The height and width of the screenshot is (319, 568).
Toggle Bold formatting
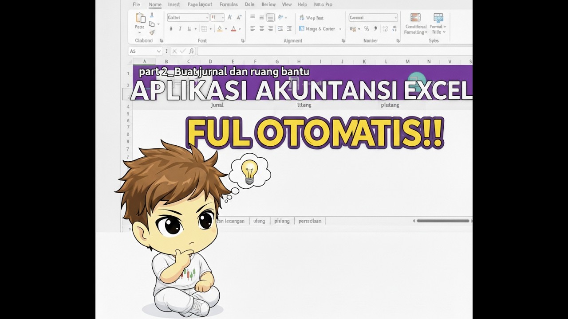click(x=171, y=29)
